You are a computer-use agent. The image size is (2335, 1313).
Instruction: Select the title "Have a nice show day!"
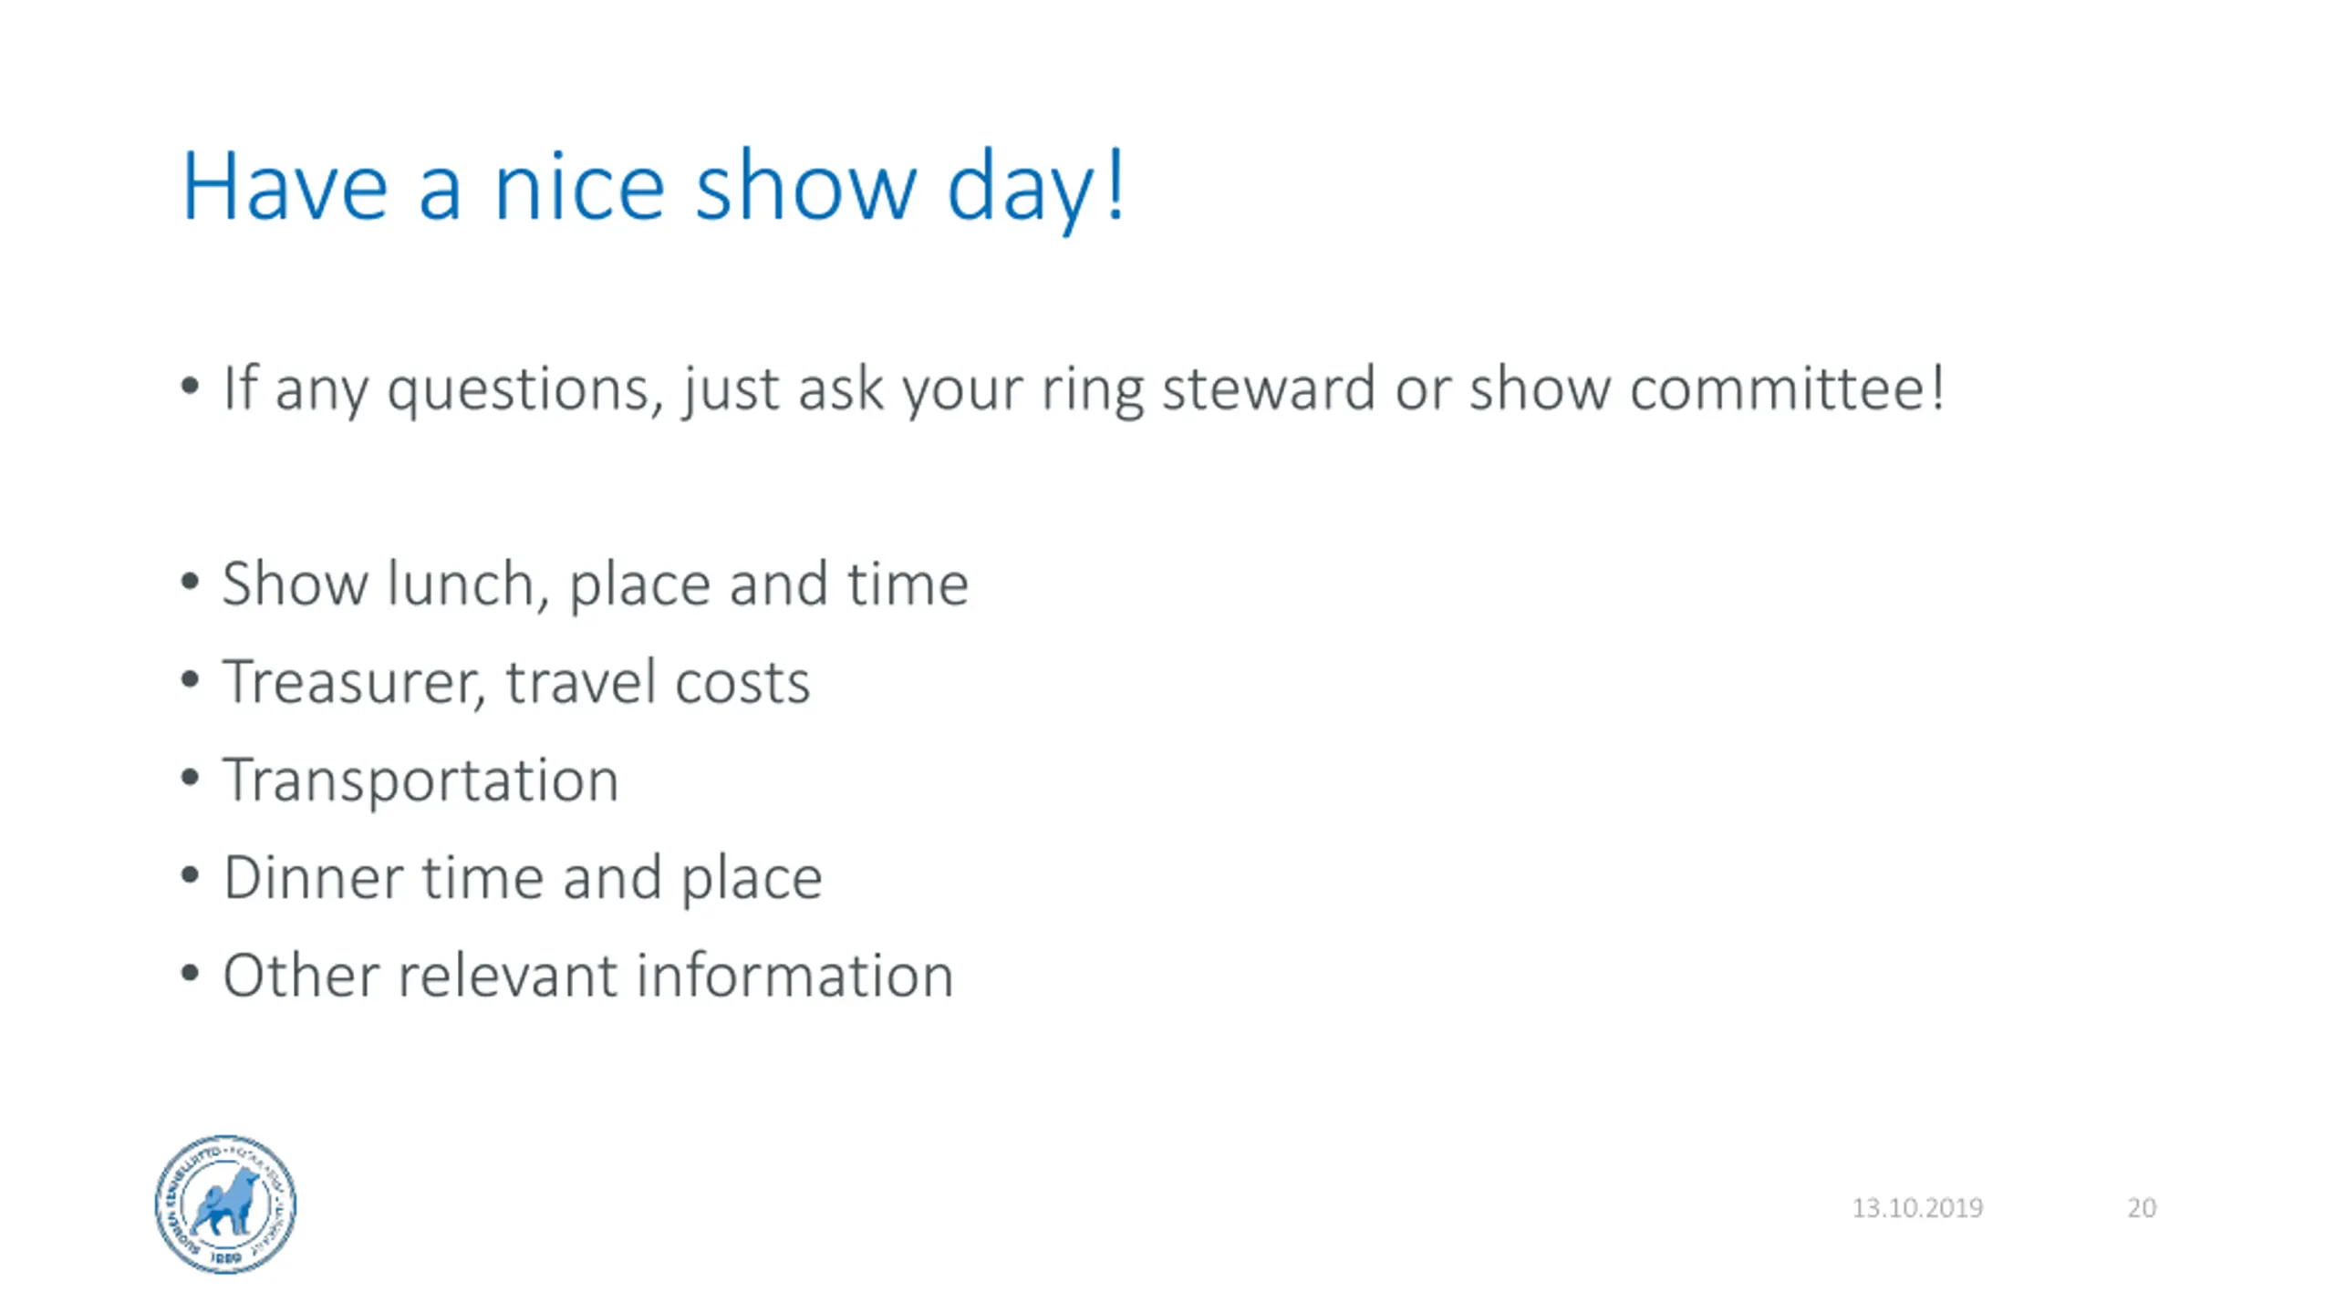click(654, 187)
